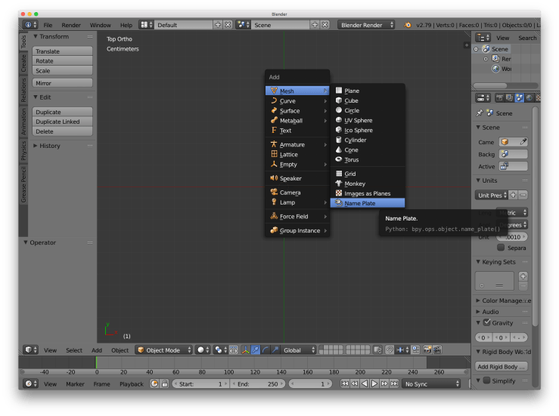Expand the Group Instance submenu
559x416 pixels.
297,230
